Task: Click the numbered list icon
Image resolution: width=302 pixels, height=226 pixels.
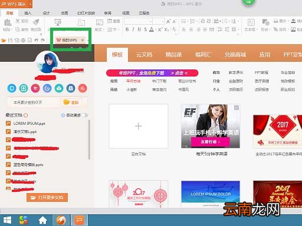Action: tap(192, 21)
